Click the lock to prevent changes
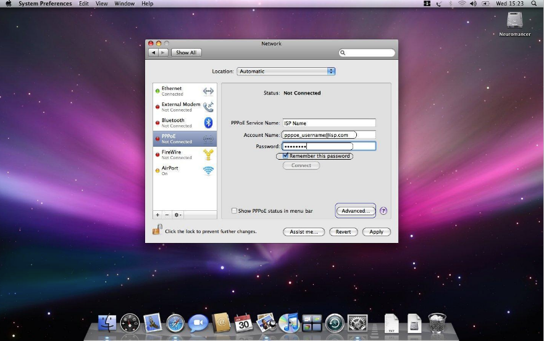Image resolution: width=544 pixels, height=341 pixels. click(157, 229)
